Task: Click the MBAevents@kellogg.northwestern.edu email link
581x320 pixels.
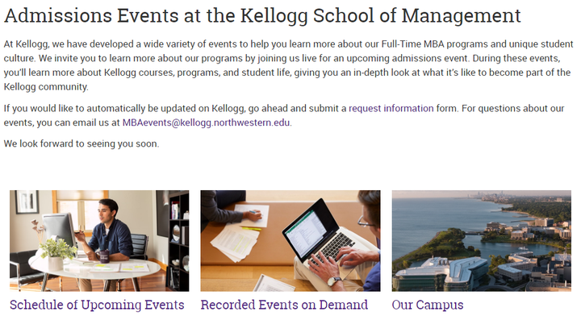Action: [x=206, y=123]
